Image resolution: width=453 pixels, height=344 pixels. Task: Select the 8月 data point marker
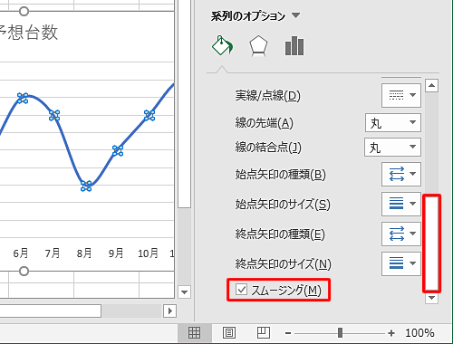(x=86, y=186)
